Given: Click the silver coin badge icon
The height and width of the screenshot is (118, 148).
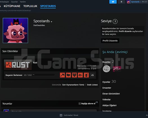Looking at the screenshot, I should tap(107, 69).
